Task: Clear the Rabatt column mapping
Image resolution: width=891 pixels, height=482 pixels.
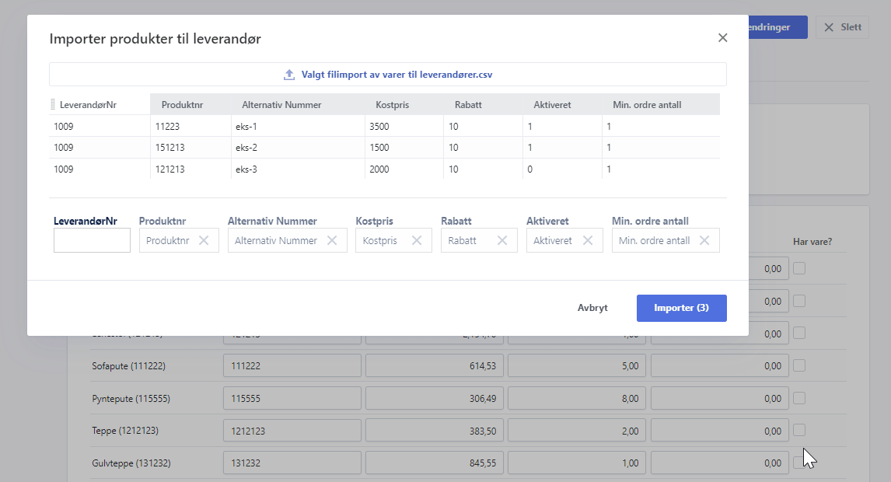Action: (502, 241)
